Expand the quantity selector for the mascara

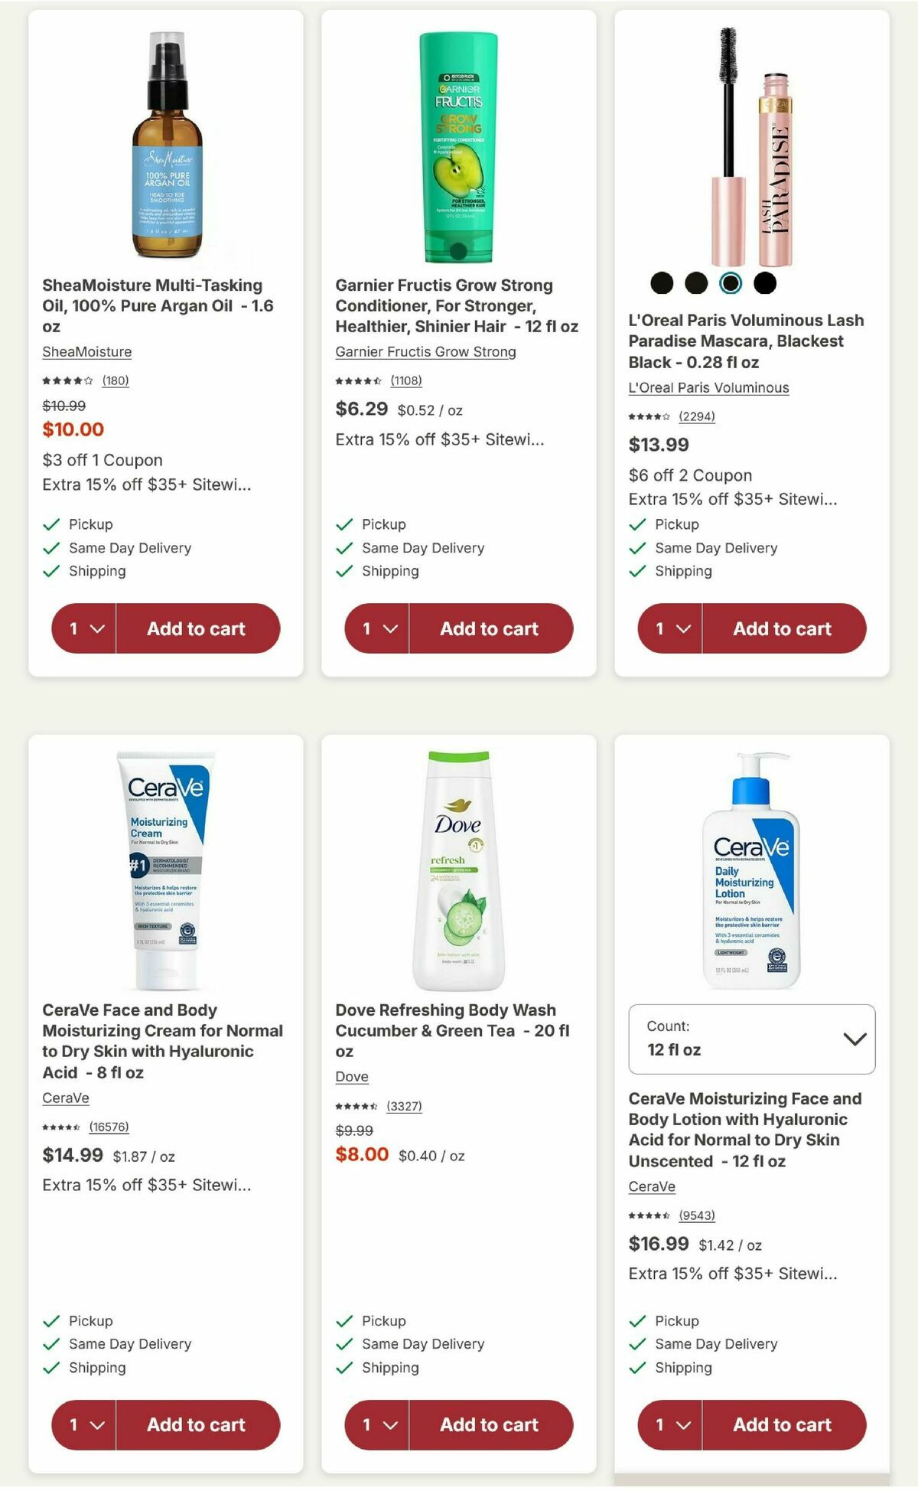[670, 628]
